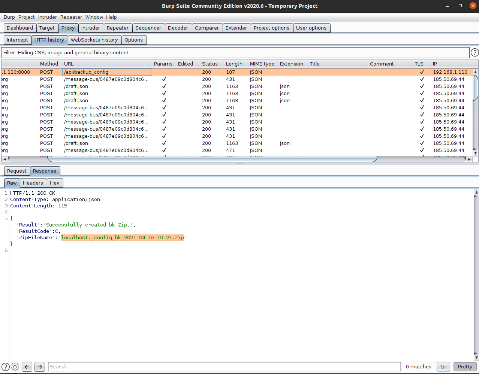Open the Intruder menu in menu bar
Viewport: 479px width, 374px height.
pyautogui.click(x=48, y=17)
